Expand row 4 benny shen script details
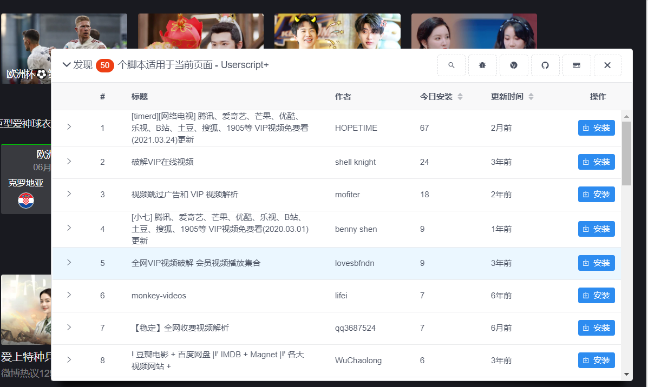 click(x=69, y=228)
